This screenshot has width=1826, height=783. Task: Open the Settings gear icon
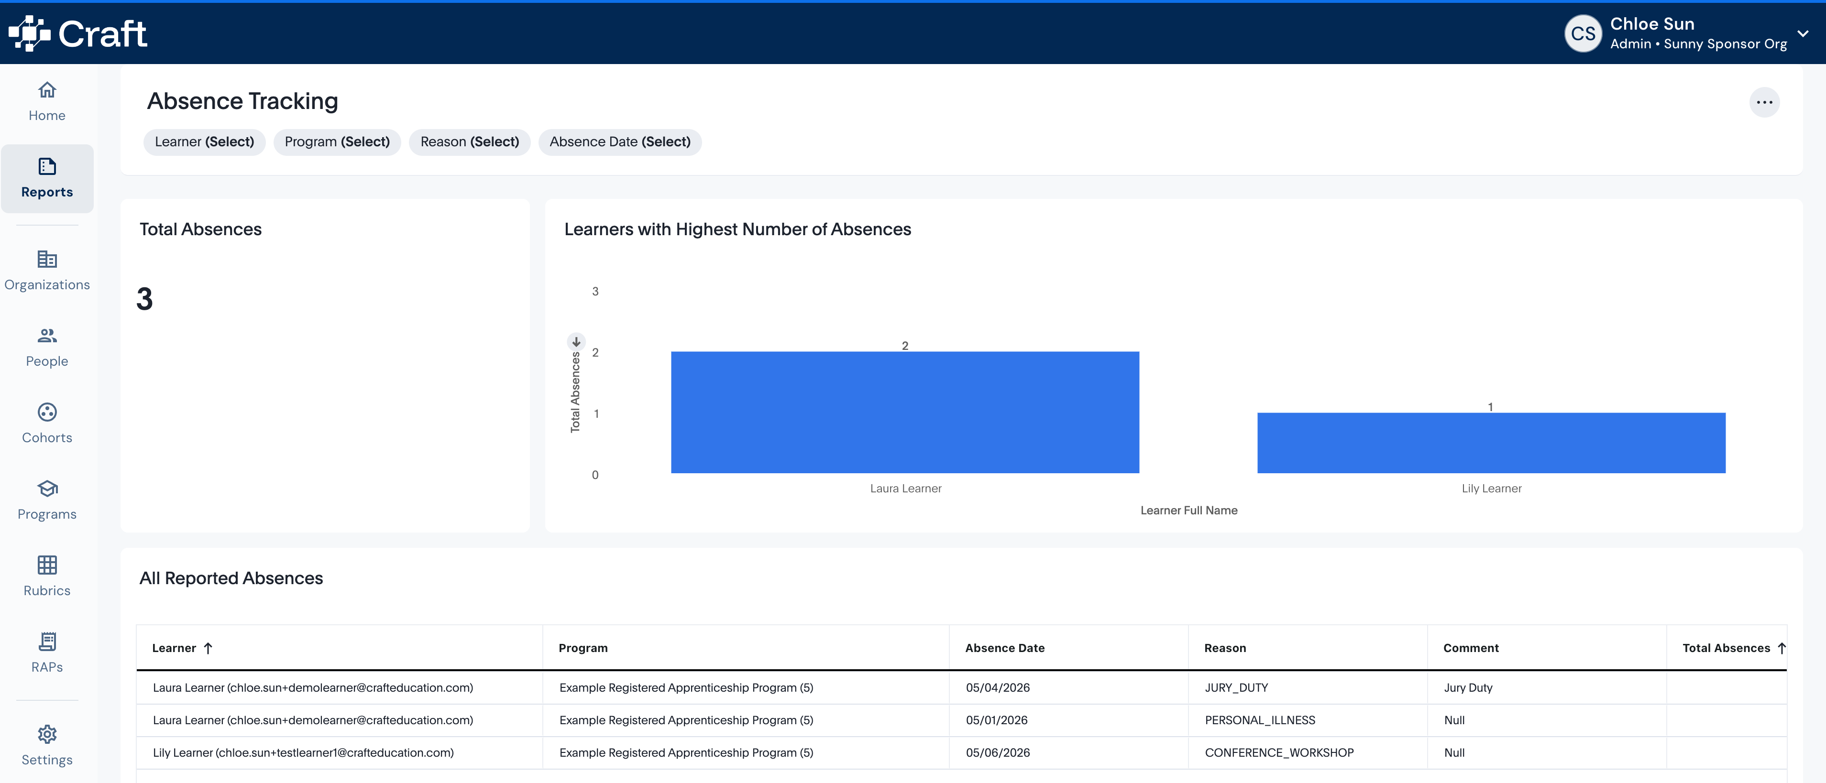tap(47, 734)
